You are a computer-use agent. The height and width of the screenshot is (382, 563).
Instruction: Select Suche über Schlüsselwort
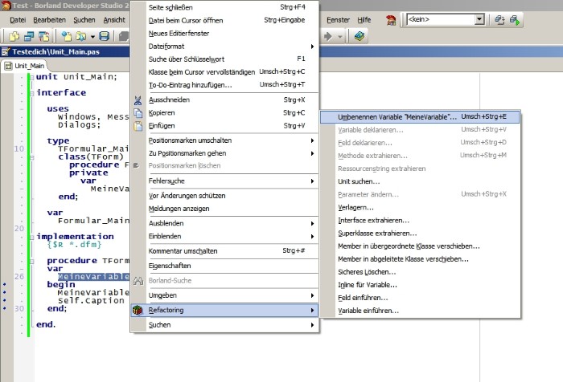tap(225, 59)
